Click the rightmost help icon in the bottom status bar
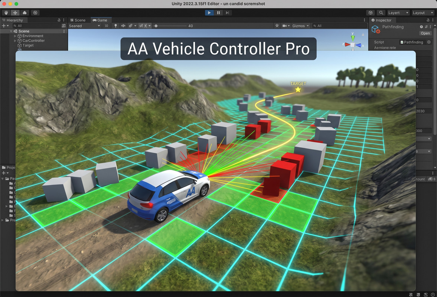Screen dimensions: 437x297 [x=433, y=294]
